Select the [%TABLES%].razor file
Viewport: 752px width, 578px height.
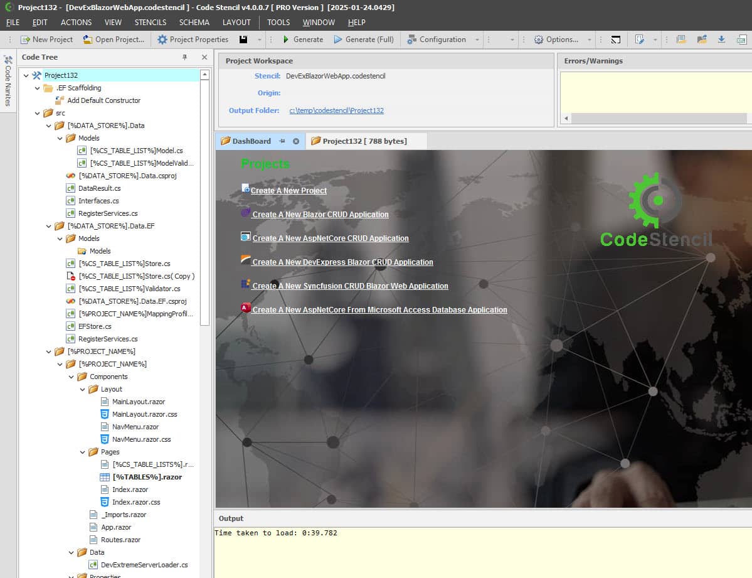(147, 477)
